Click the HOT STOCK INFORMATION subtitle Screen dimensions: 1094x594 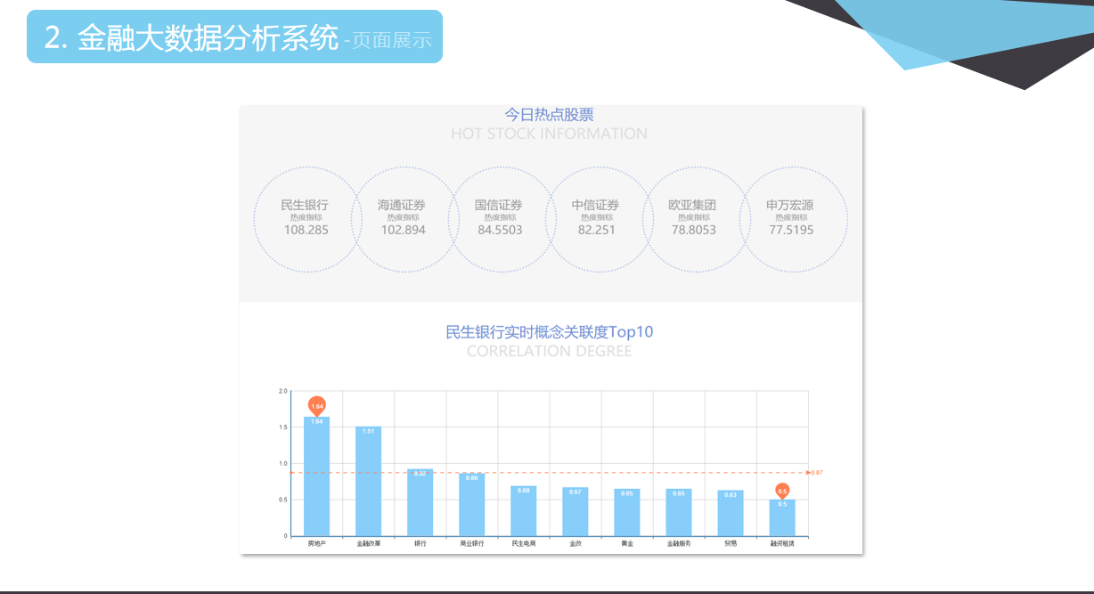point(549,134)
